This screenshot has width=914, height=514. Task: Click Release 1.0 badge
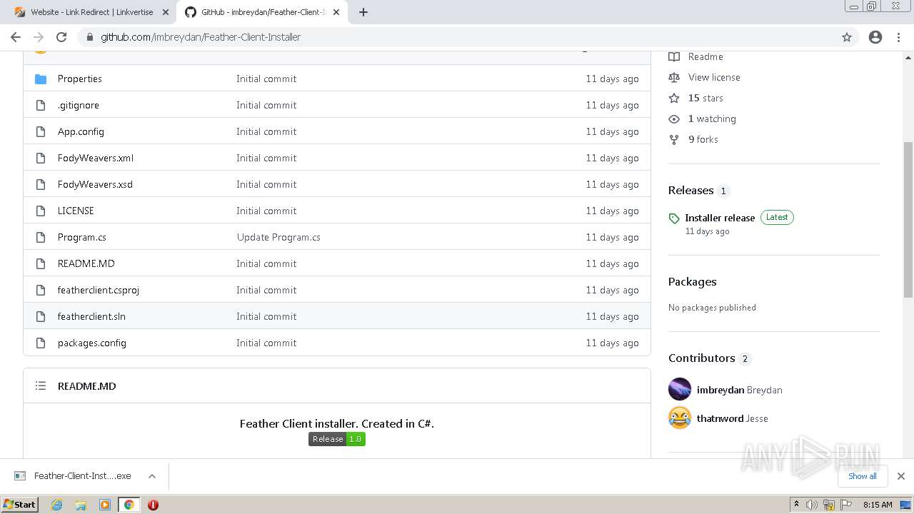tap(337, 439)
